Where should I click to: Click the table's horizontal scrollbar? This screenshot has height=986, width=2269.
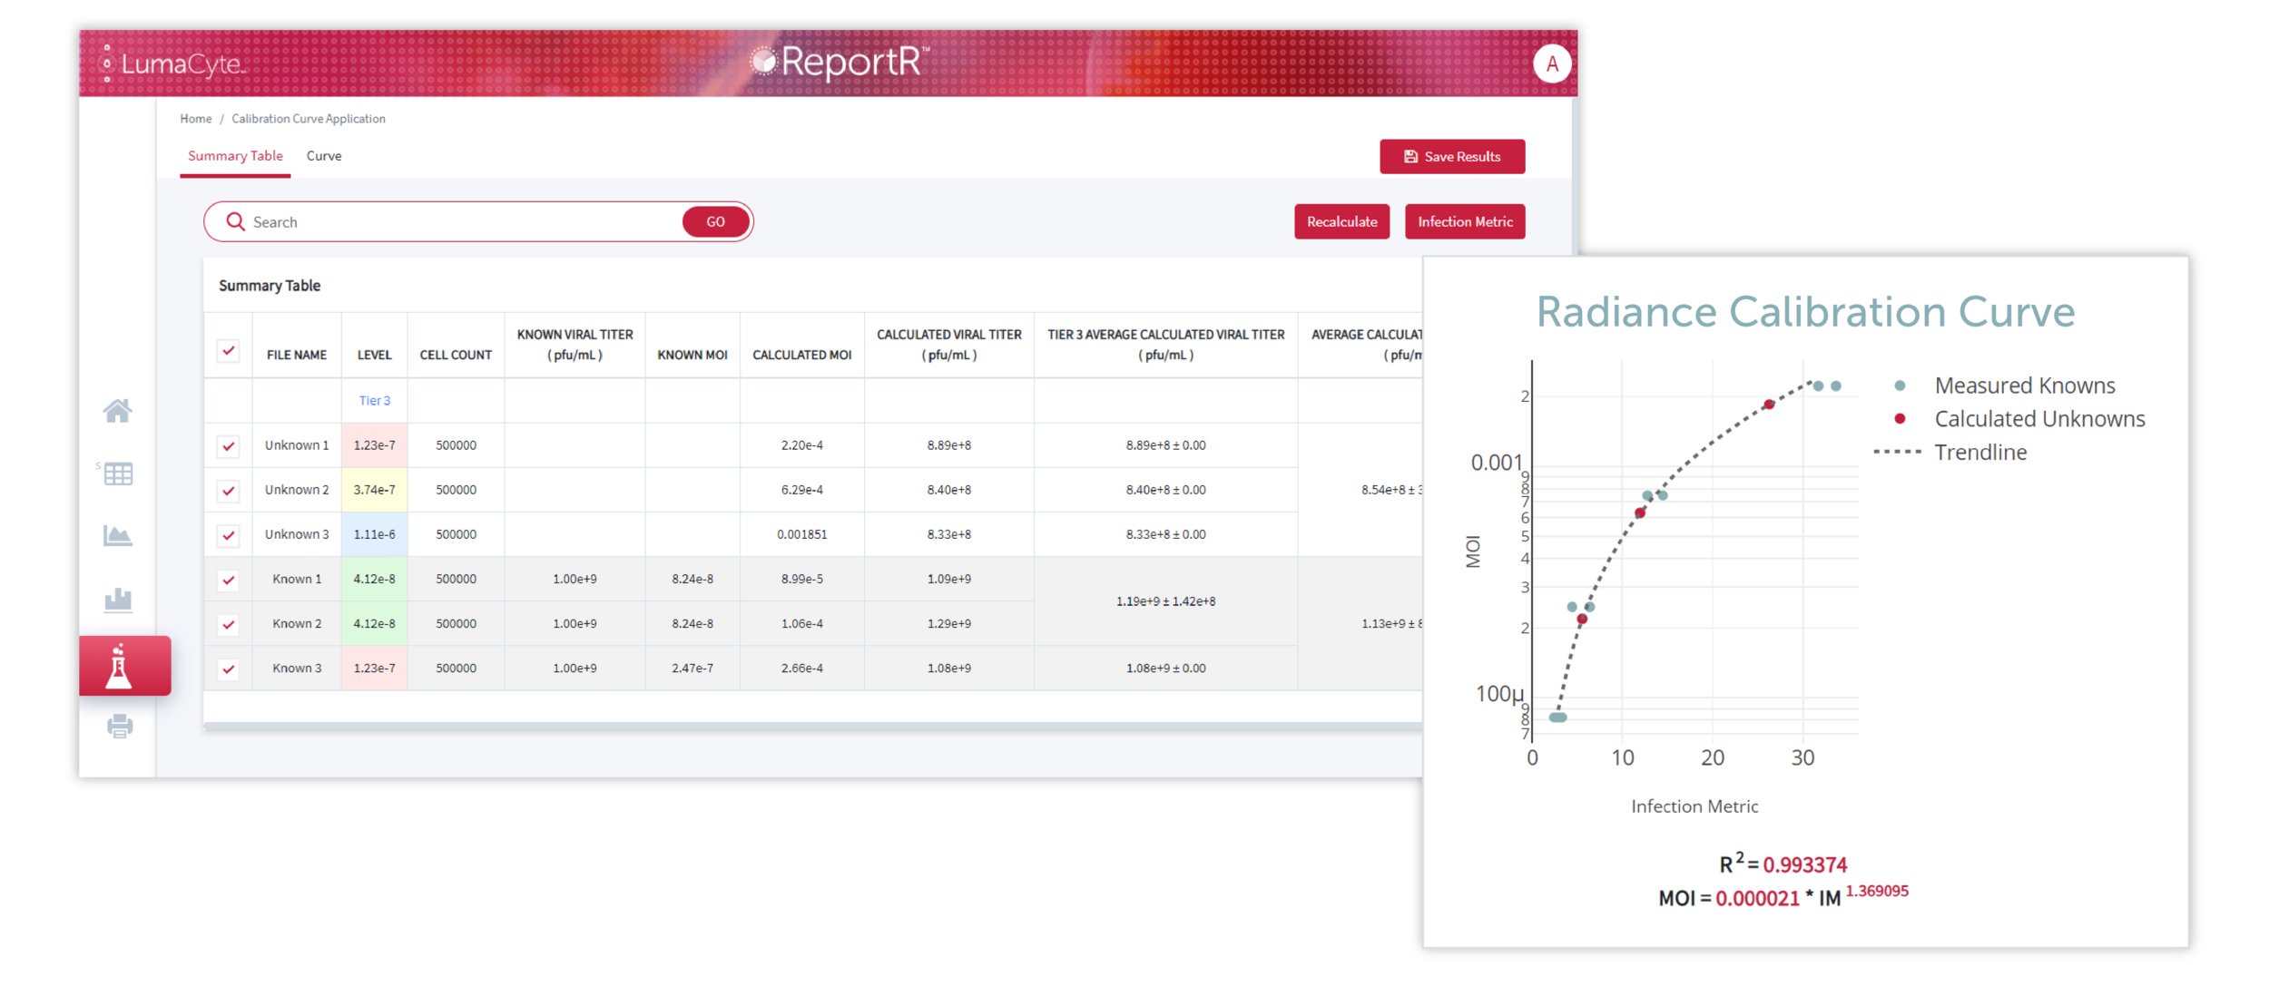pos(811,725)
